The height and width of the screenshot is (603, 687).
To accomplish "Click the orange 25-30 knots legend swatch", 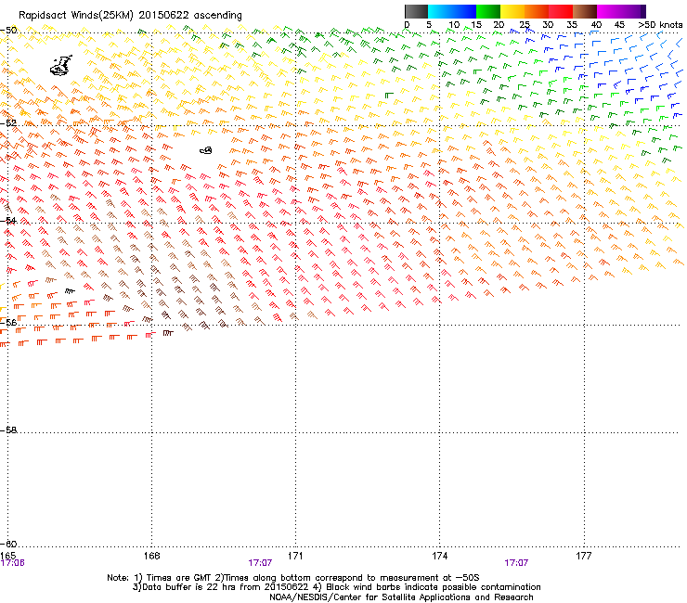I will (537, 11).
